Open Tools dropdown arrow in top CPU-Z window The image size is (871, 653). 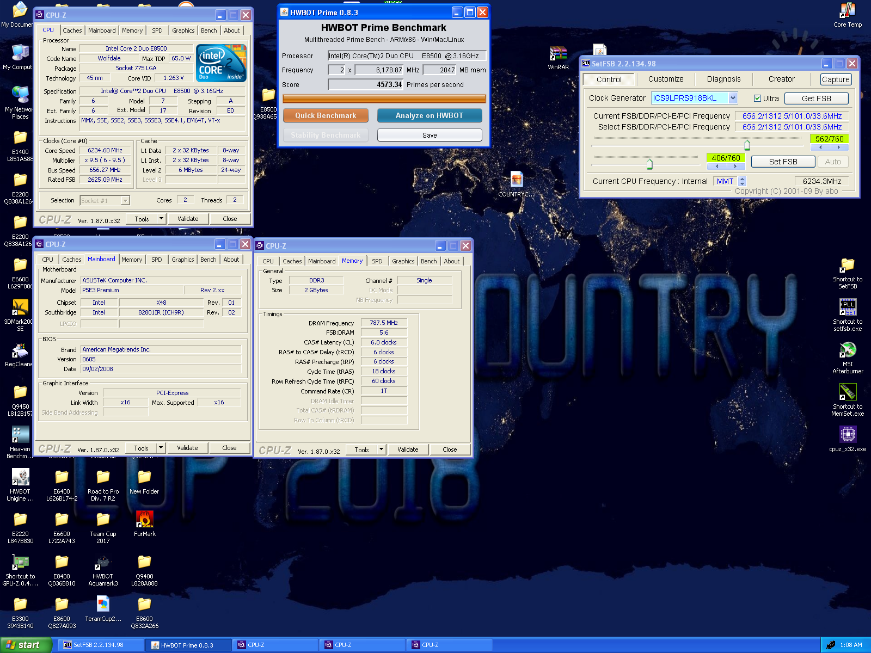click(x=161, y=219)
